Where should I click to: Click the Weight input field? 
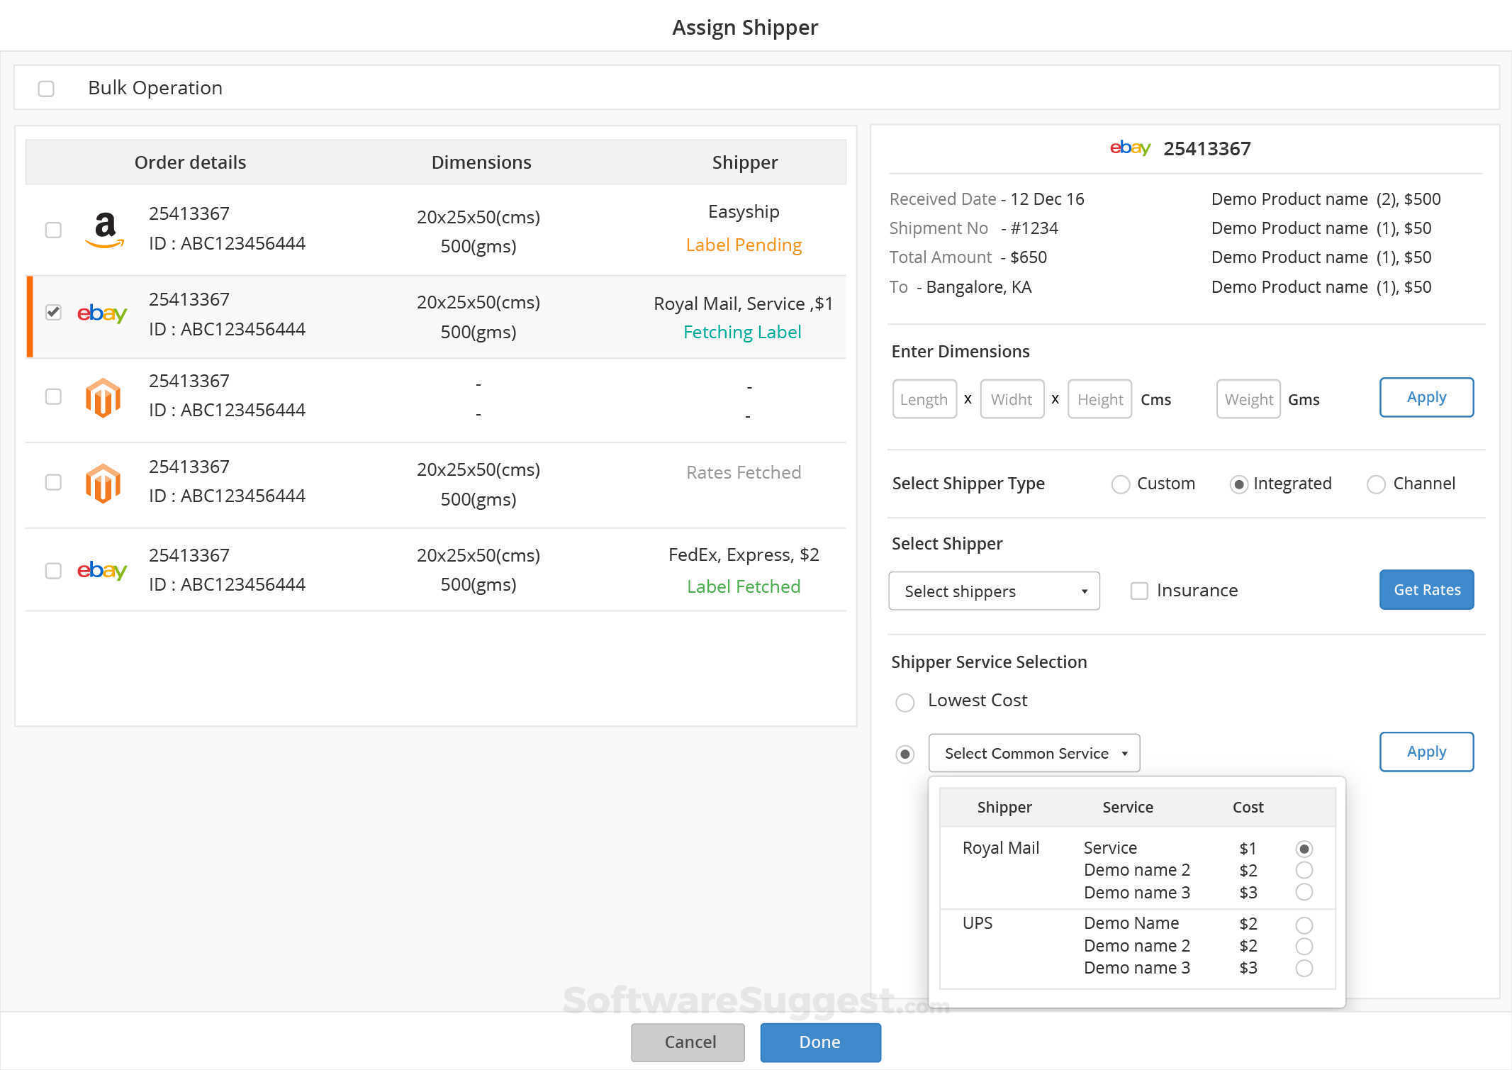[1248, 399]
